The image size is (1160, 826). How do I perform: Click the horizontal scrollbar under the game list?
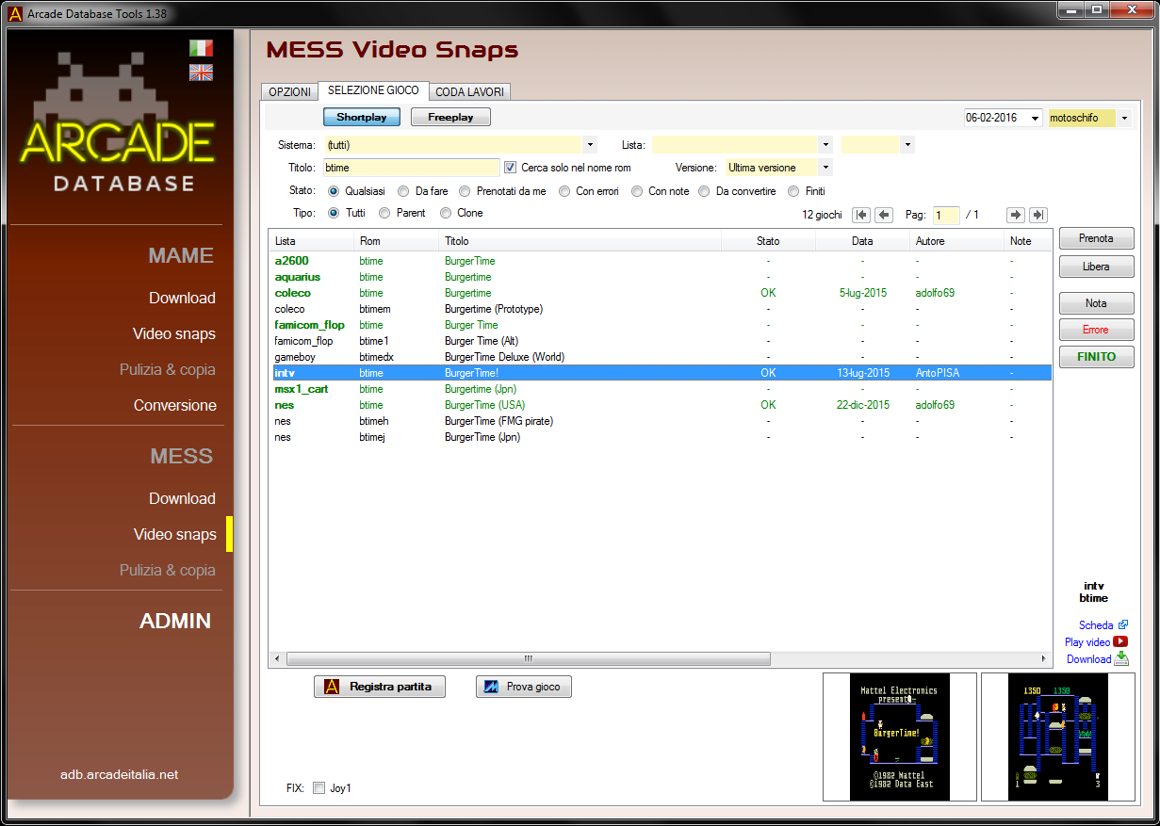tap(528, 659)
